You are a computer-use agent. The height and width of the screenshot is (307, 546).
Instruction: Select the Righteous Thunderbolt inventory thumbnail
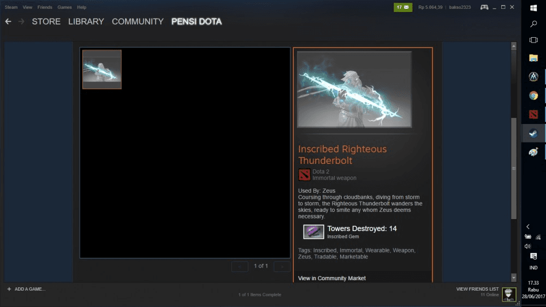coord(102,69)
